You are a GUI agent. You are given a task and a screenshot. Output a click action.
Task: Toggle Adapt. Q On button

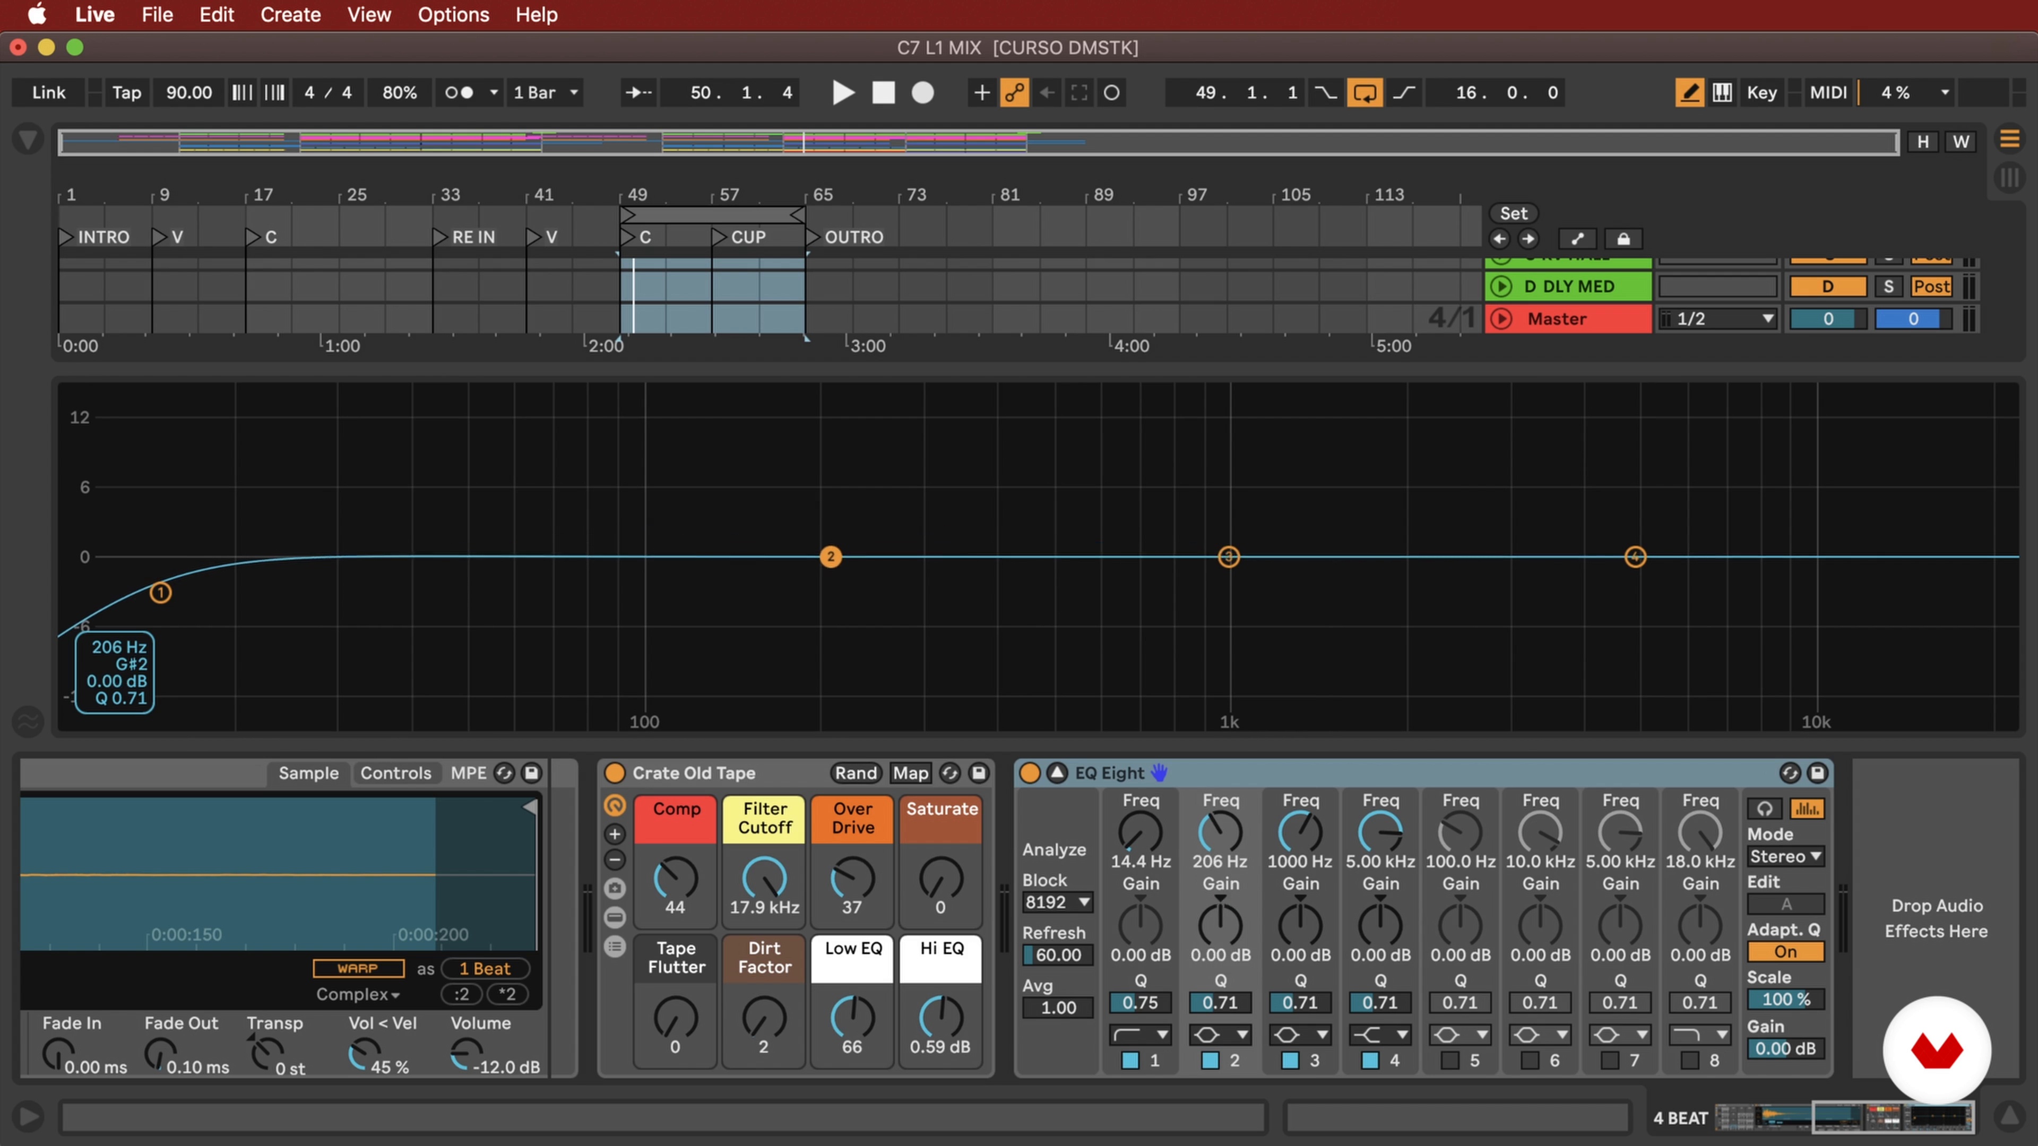point(1785,951)
